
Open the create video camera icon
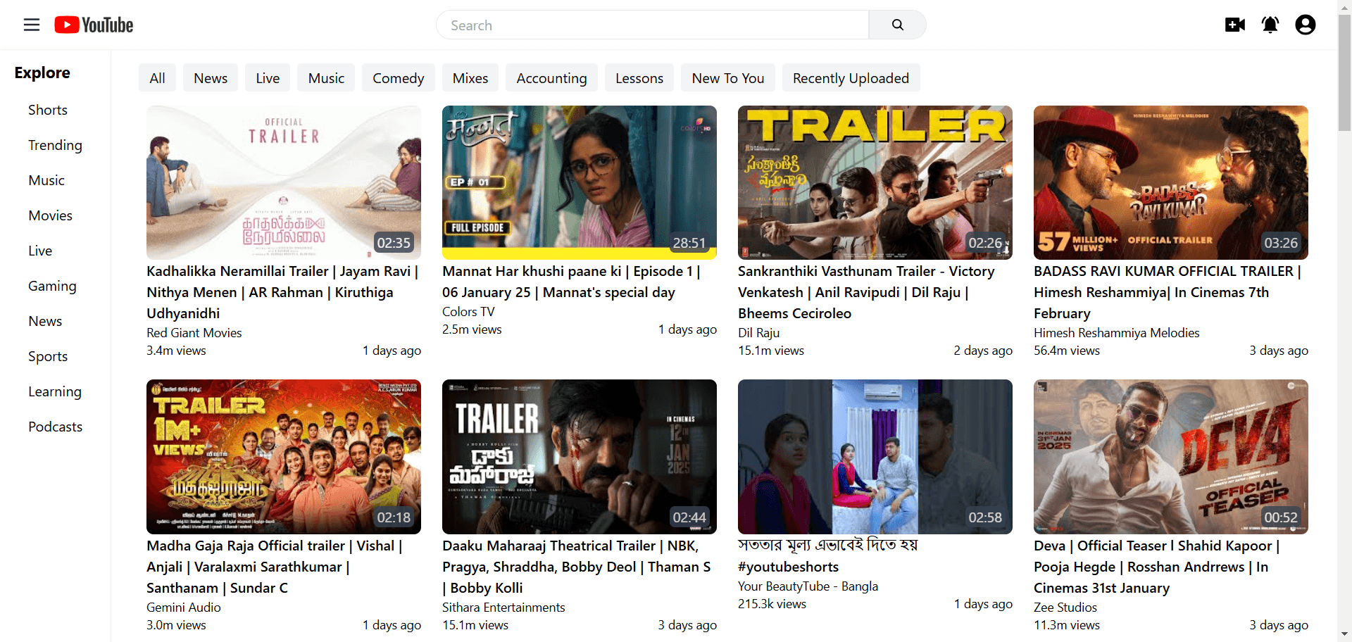coord(1235,25)
